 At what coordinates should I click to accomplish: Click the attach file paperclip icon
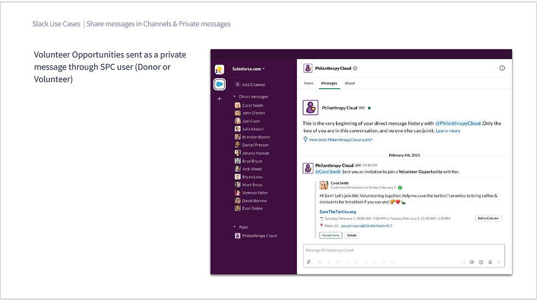tap(490, 262)
